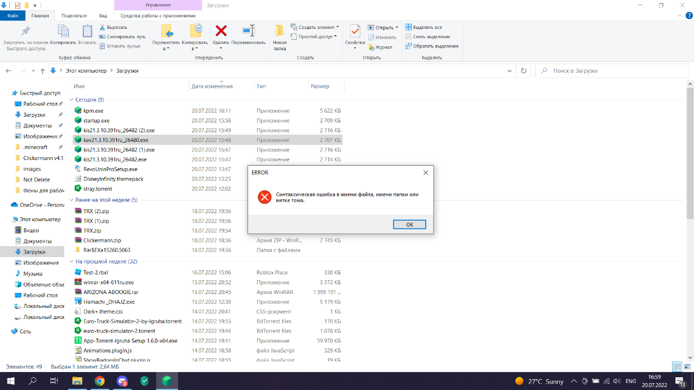Click the New folder icon
694x390 pixels.
(279, 32)
